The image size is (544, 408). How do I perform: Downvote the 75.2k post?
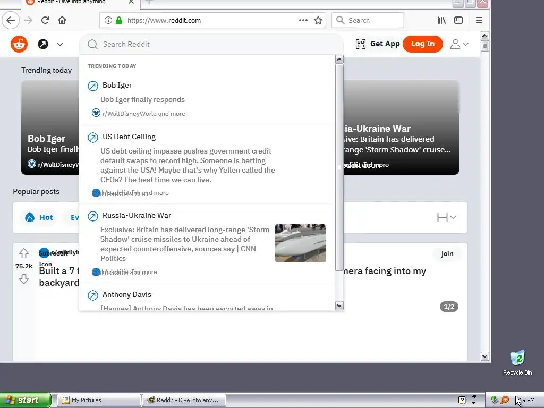[x=23, y=279]
